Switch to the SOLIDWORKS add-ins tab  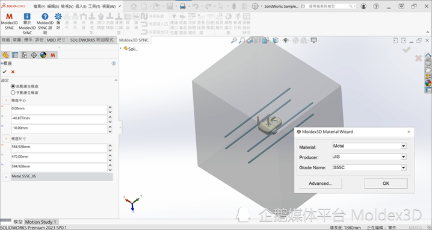coord(91,40)
